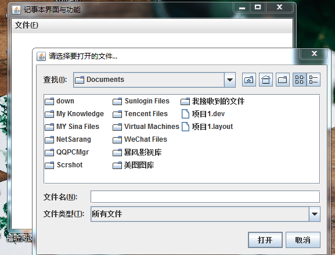Image resolution: width=335 pixels, height=255 pixels.
Task: Expand the Documents look-in dropdown
Action: pyautogui.click(x=230, y=80)
